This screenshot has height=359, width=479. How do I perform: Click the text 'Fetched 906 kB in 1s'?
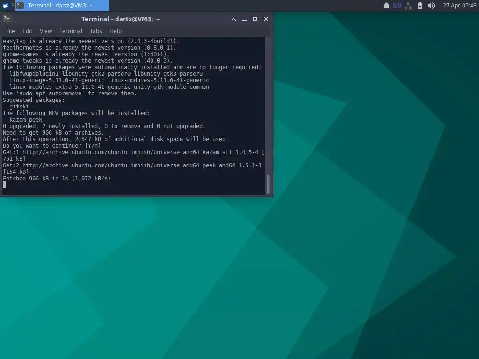click(x=36, y=178)
